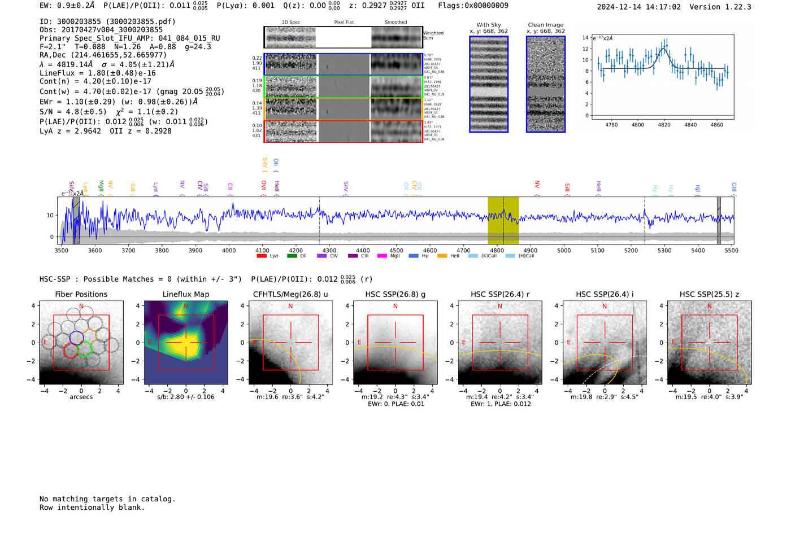This screenshot has width=791, height=538.
Task: Click the red E marker in HSC g image
Action: click(x=359, y=343)
